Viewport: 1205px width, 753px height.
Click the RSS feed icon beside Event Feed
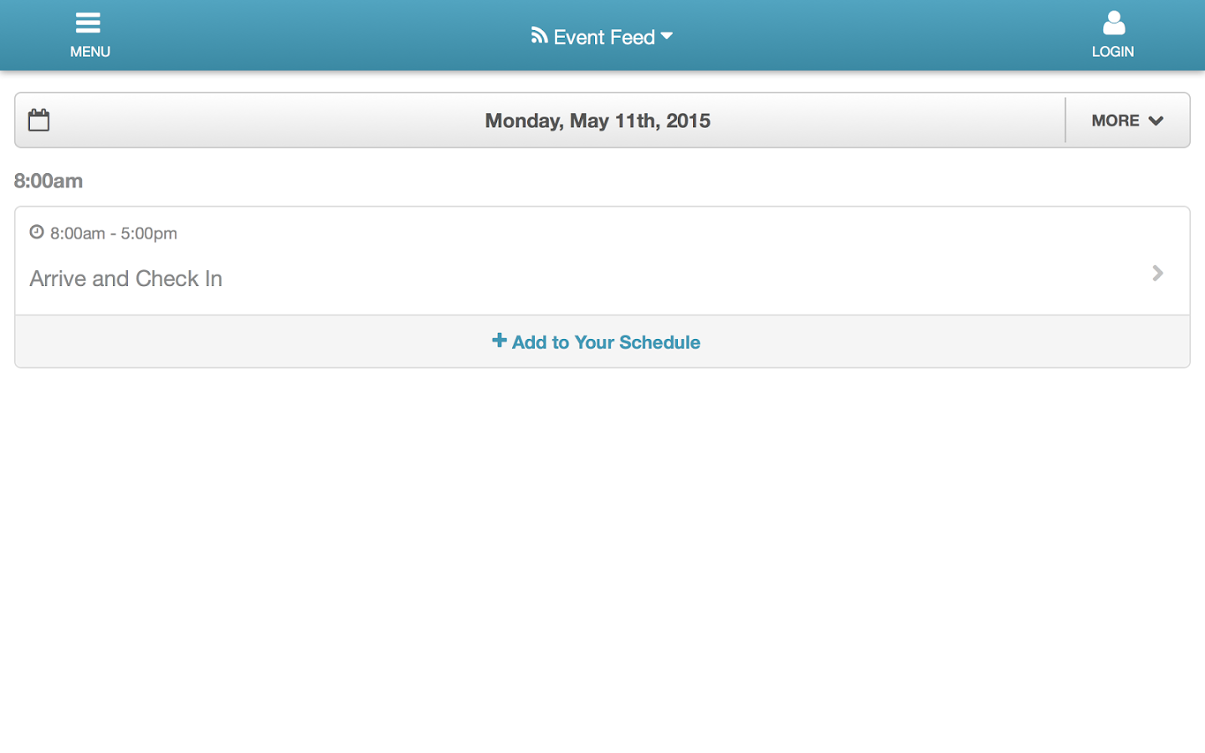(x=539, y=35)
